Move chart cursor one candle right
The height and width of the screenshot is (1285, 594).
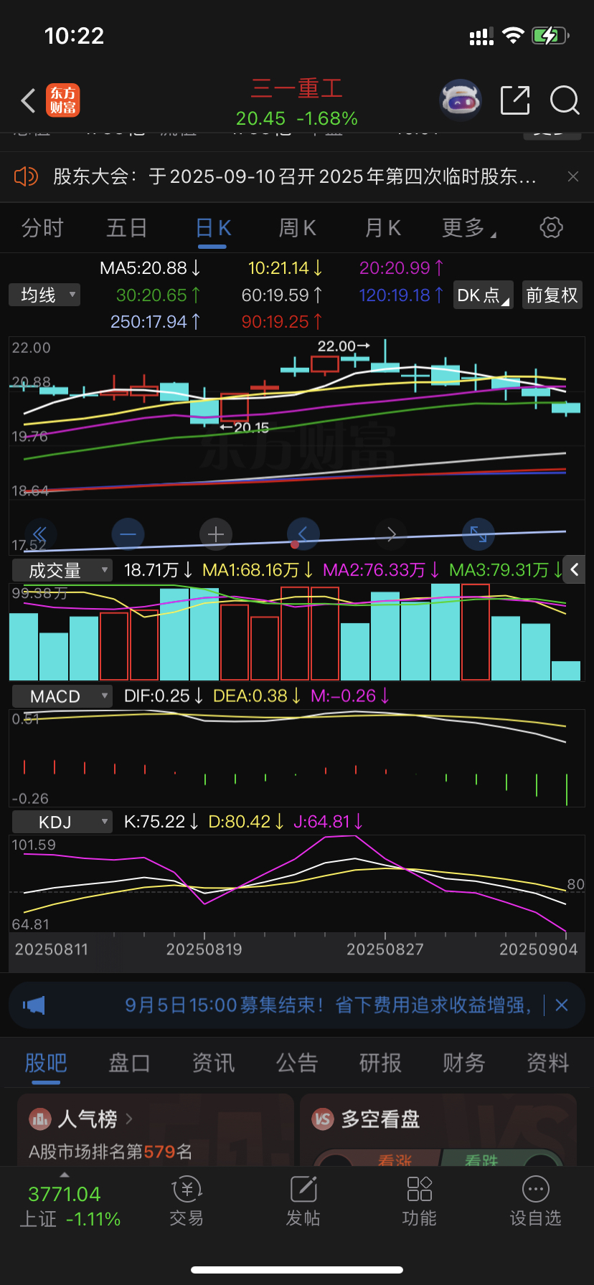(x=391, y=534)
